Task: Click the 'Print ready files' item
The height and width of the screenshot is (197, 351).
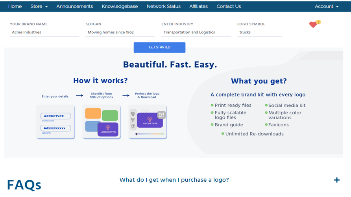Action: coord(231,105)
